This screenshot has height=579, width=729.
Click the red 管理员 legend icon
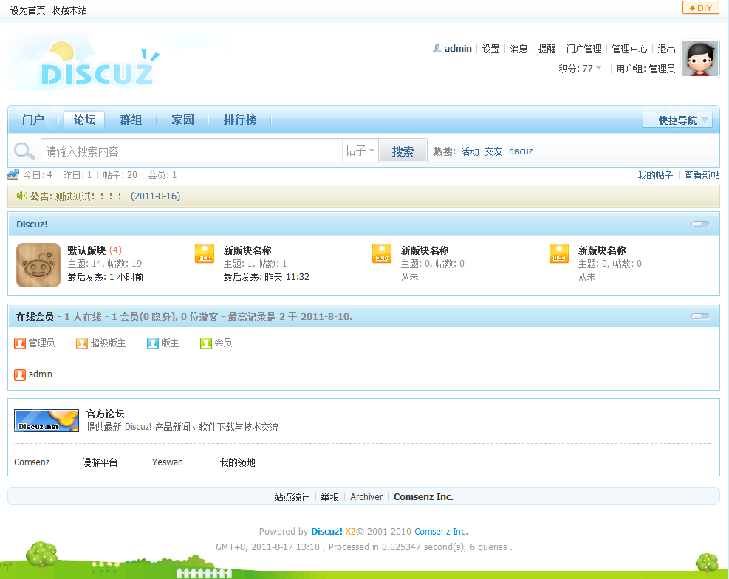20,343
